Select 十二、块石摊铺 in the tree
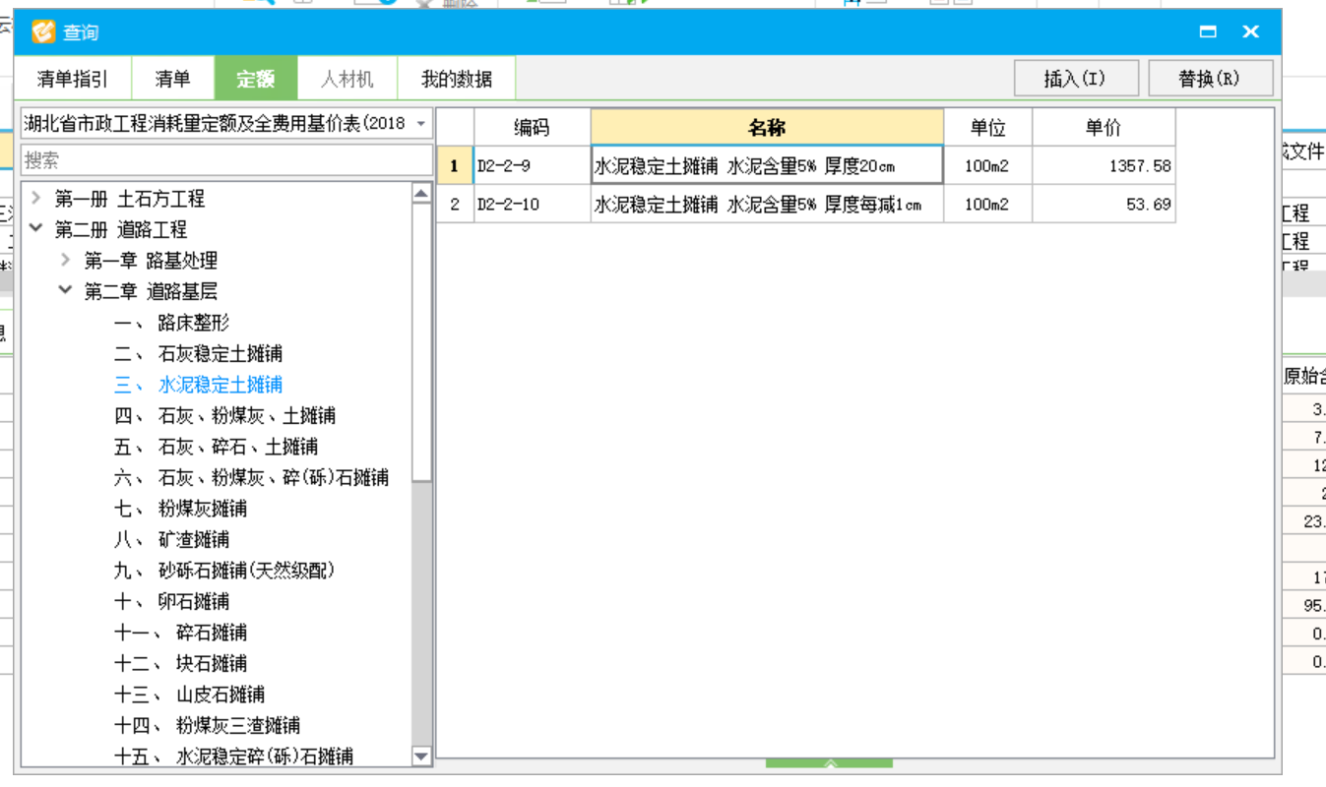The image size is (1326, 787). [180, 663]
